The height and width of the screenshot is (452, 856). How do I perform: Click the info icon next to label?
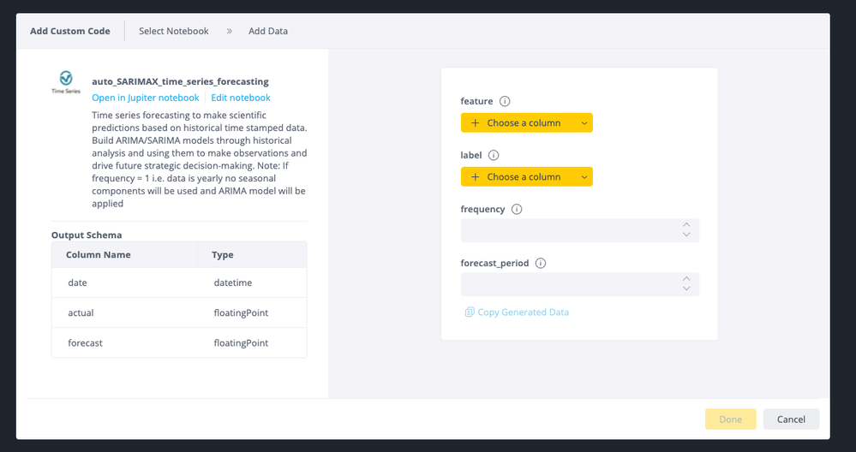click(x=494, y=156)
